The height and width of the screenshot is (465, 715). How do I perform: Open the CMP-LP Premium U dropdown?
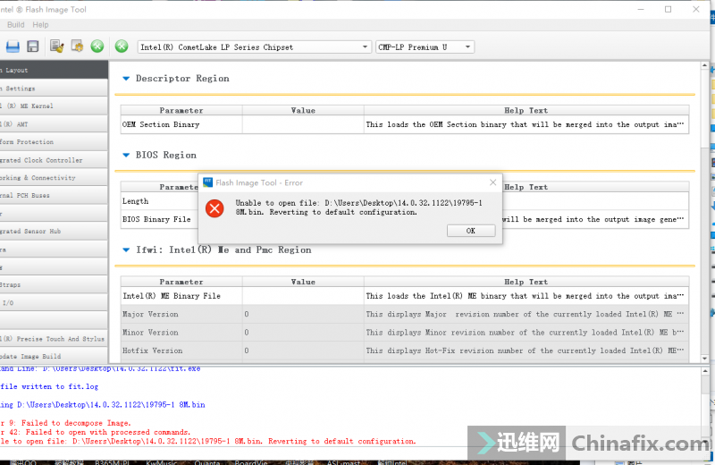point(425,47)
